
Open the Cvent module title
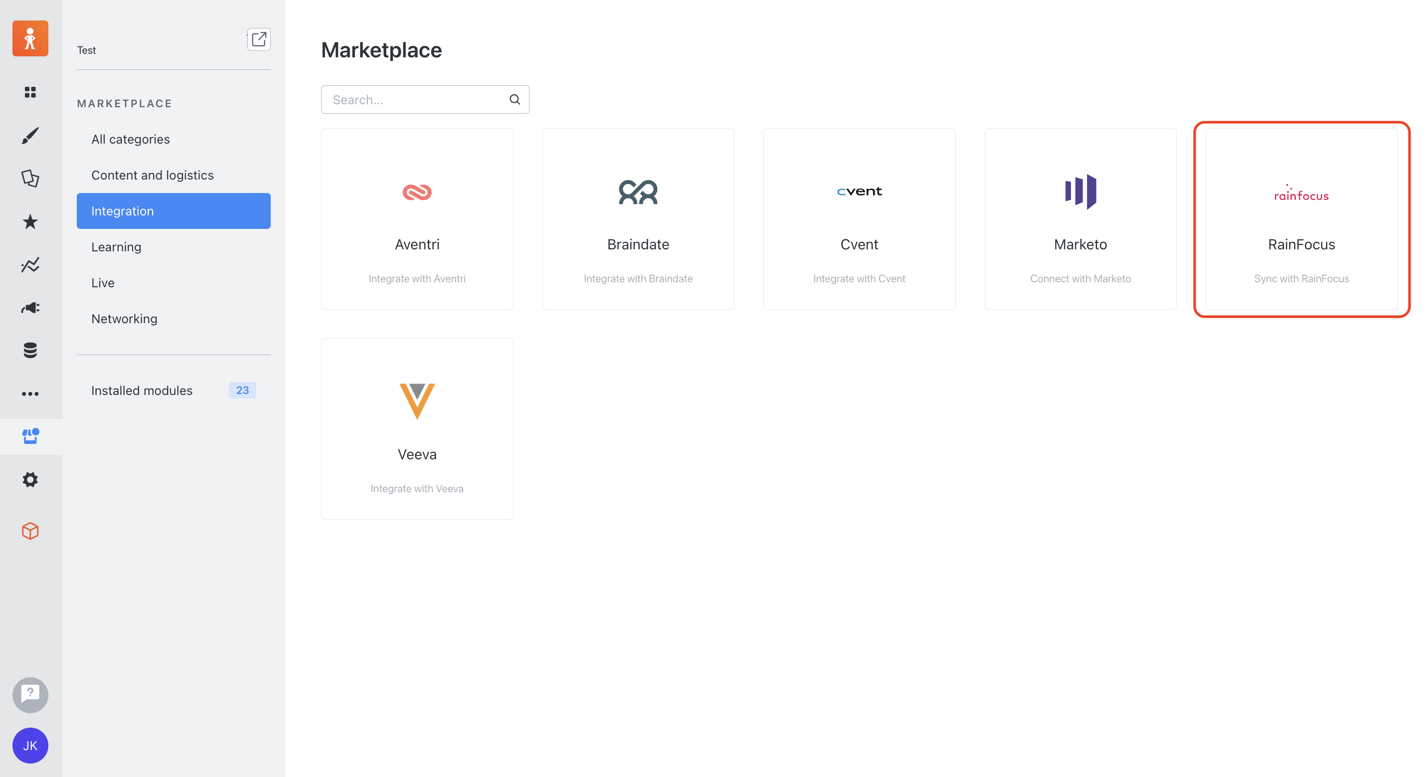click(859, 244)
